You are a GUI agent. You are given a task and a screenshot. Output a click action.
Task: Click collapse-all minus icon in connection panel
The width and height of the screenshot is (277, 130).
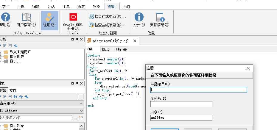click(x=10, y=46)
